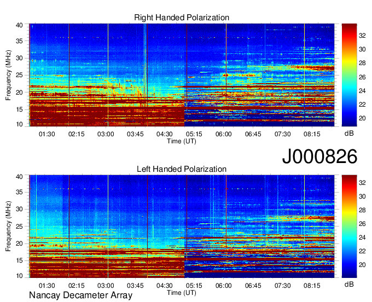Screen dimensions: 372x302
Task: Select the J000826 identifier label
Action: click(x=319, y=156)
